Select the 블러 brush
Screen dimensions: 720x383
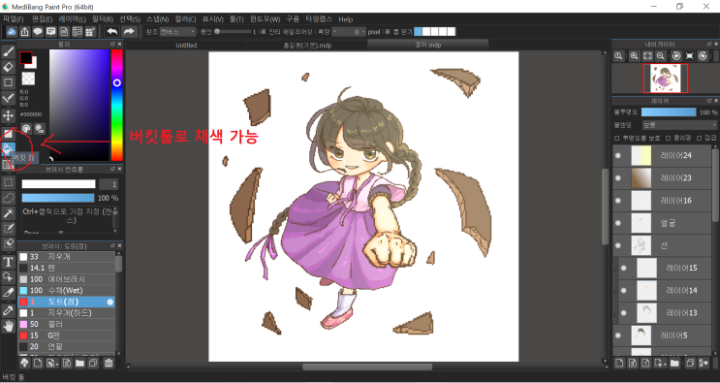click(x=66, y=324)
